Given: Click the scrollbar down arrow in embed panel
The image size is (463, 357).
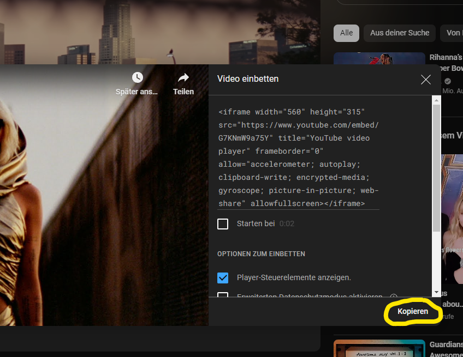Looking at the screenshot, I should click(436, 293).
